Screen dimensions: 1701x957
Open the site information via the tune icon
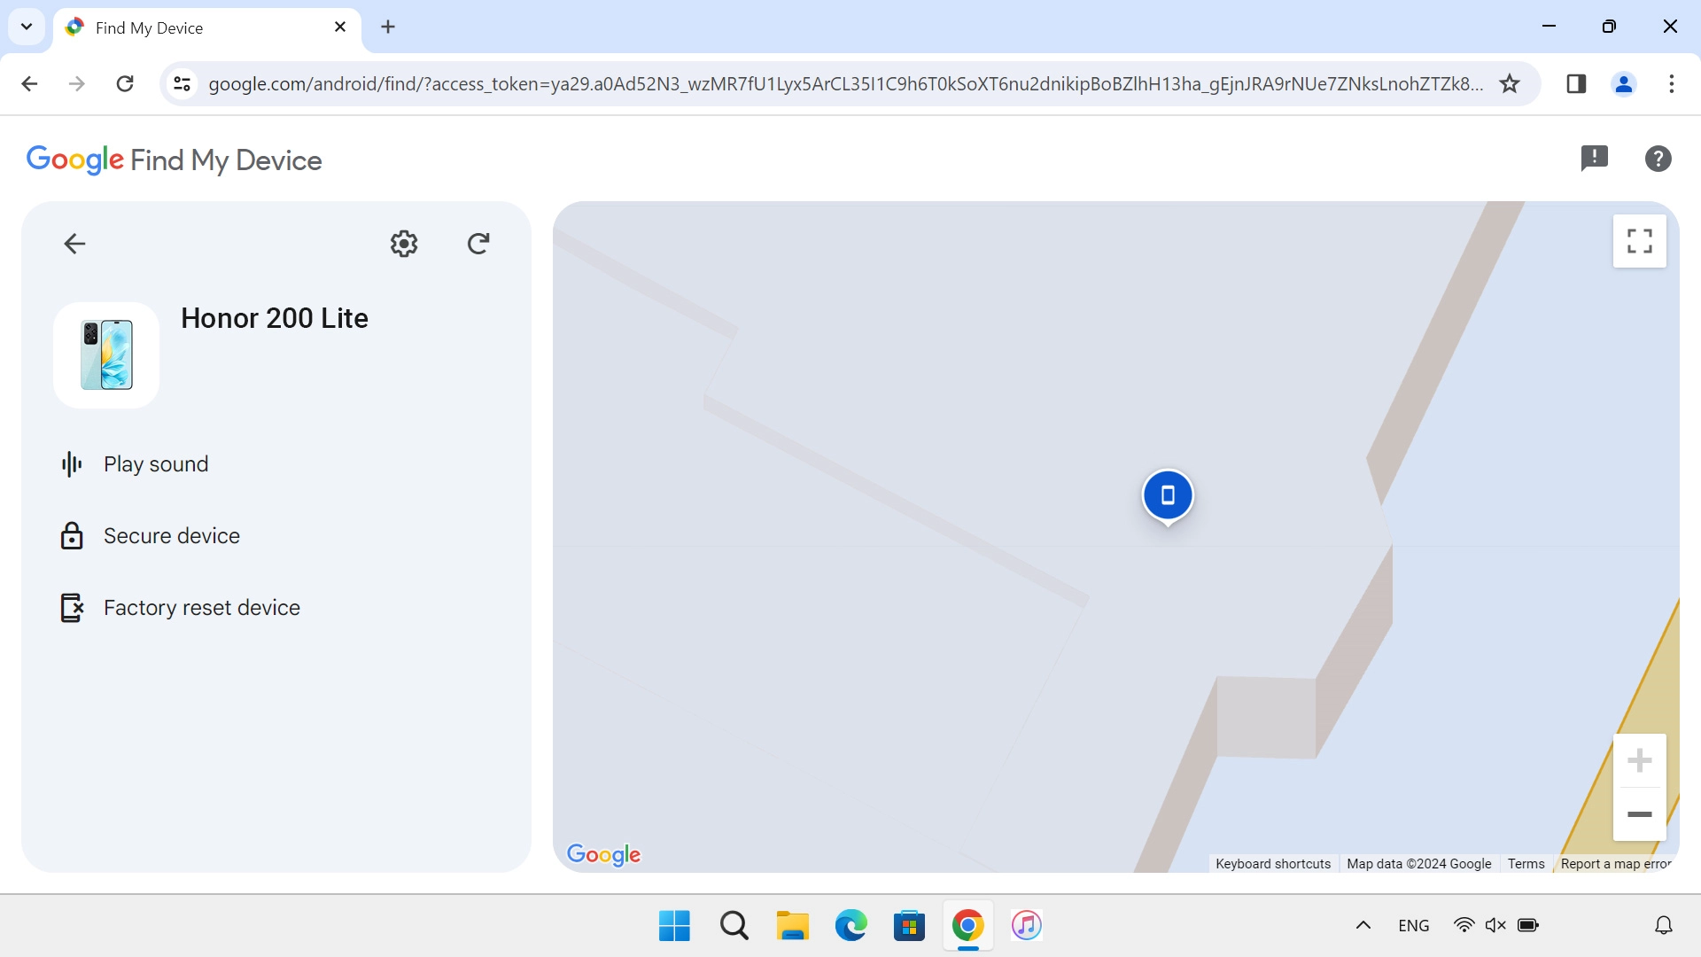tap(182, 83)
